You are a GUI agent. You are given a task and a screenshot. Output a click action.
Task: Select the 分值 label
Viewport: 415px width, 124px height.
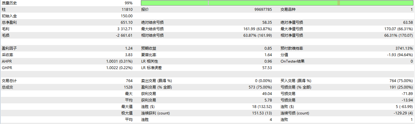tap(284, 55)
